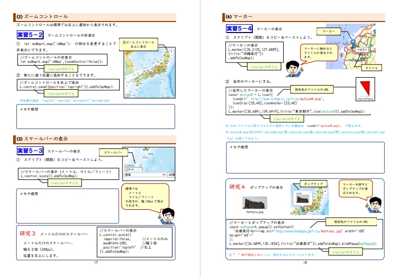Click the (3) スケールバーの表示 section header
This screenshot has width=402, height=277.
point(95,139)
